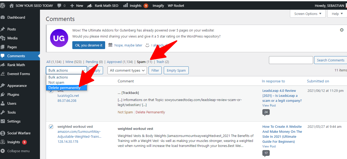Open the Rank Math SEO admin bar menu
347x159 pixels.
(103, 6)
